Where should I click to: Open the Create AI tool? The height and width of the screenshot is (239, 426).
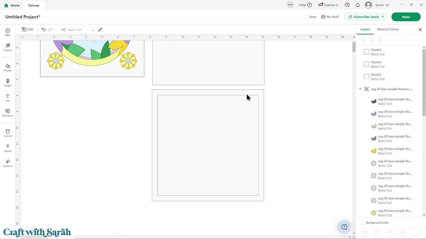point(8,163)
